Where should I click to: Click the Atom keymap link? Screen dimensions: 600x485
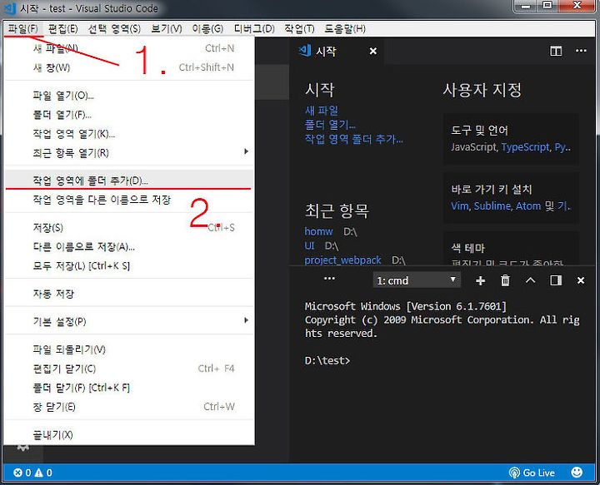(528, 206)
